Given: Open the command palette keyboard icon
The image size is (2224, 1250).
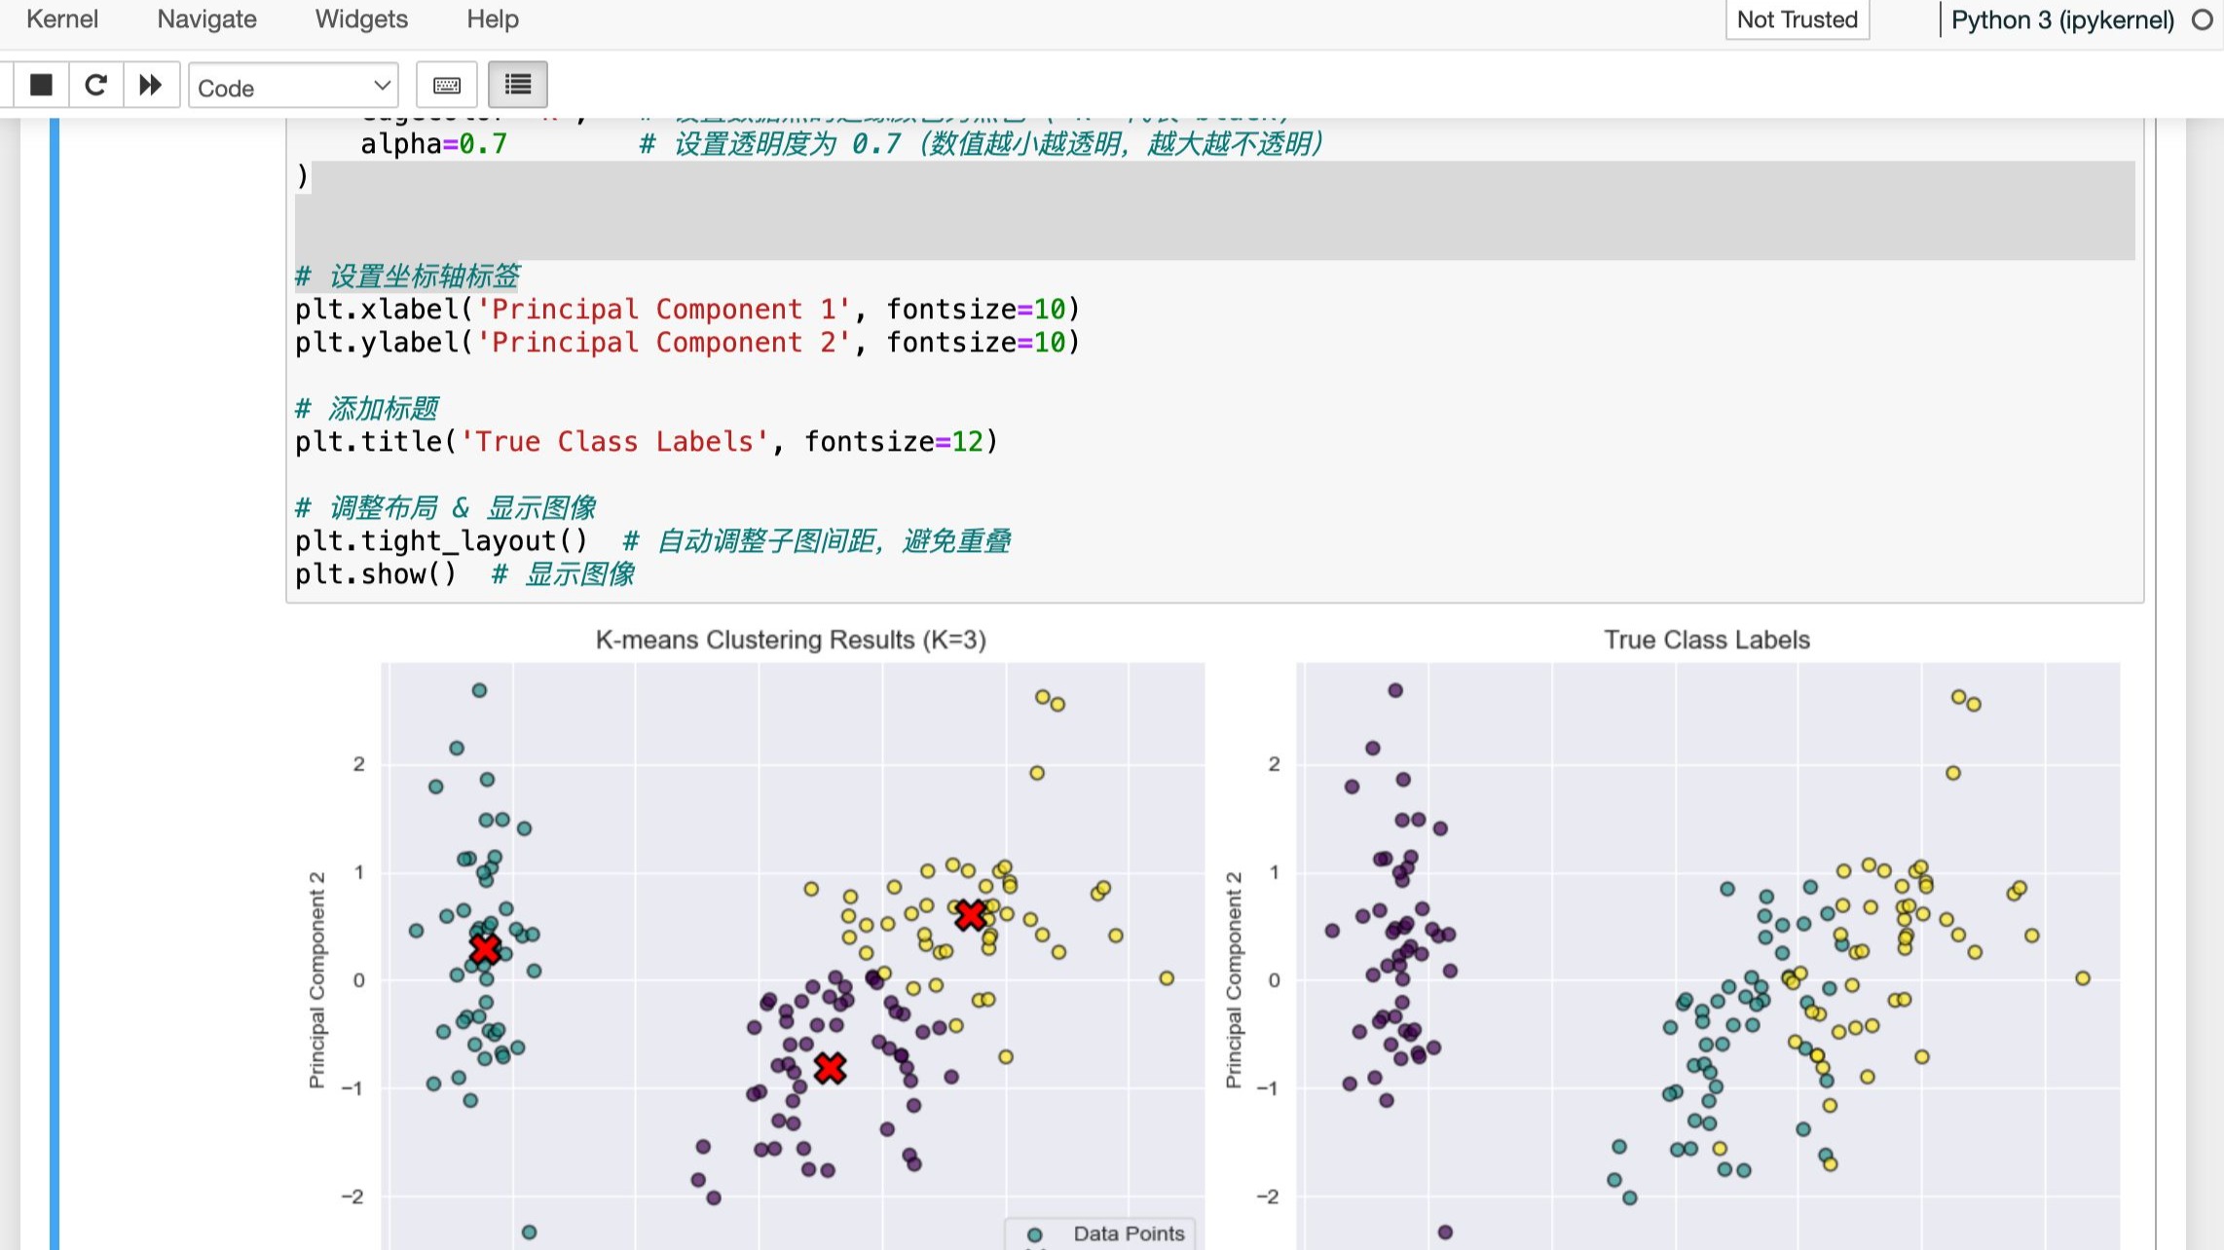Looking at the screenshot, I should pyautogui.click(x=447, y=86).
